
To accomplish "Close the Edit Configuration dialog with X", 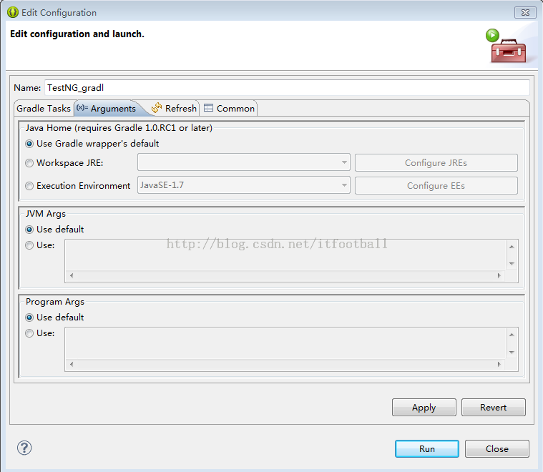I will [x=525, y=12].
